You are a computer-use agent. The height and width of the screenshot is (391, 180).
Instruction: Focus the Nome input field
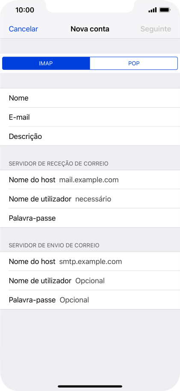pos(90,98)
